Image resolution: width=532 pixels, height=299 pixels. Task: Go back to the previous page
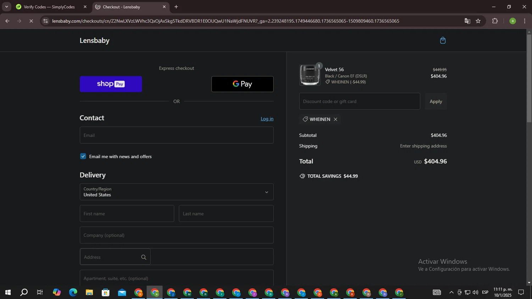tap(7, 21)
